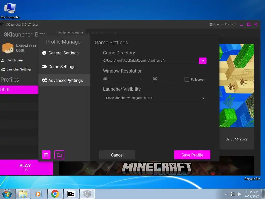The width and height of the screenshot is (265, 199).
Task: Cancel profile changes
Action: (x=117, y=155)
